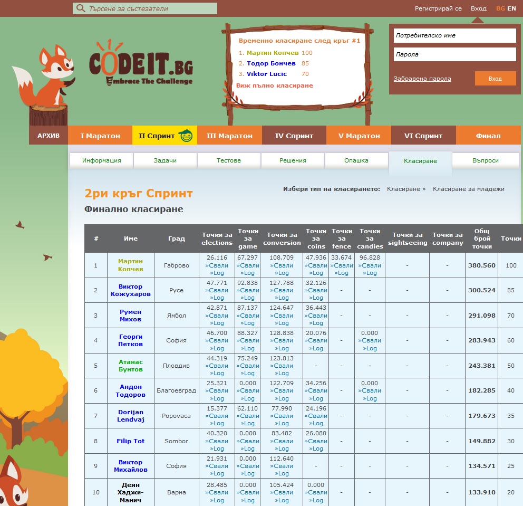
Task: Click the search magnifier icon
Action: 81,8
